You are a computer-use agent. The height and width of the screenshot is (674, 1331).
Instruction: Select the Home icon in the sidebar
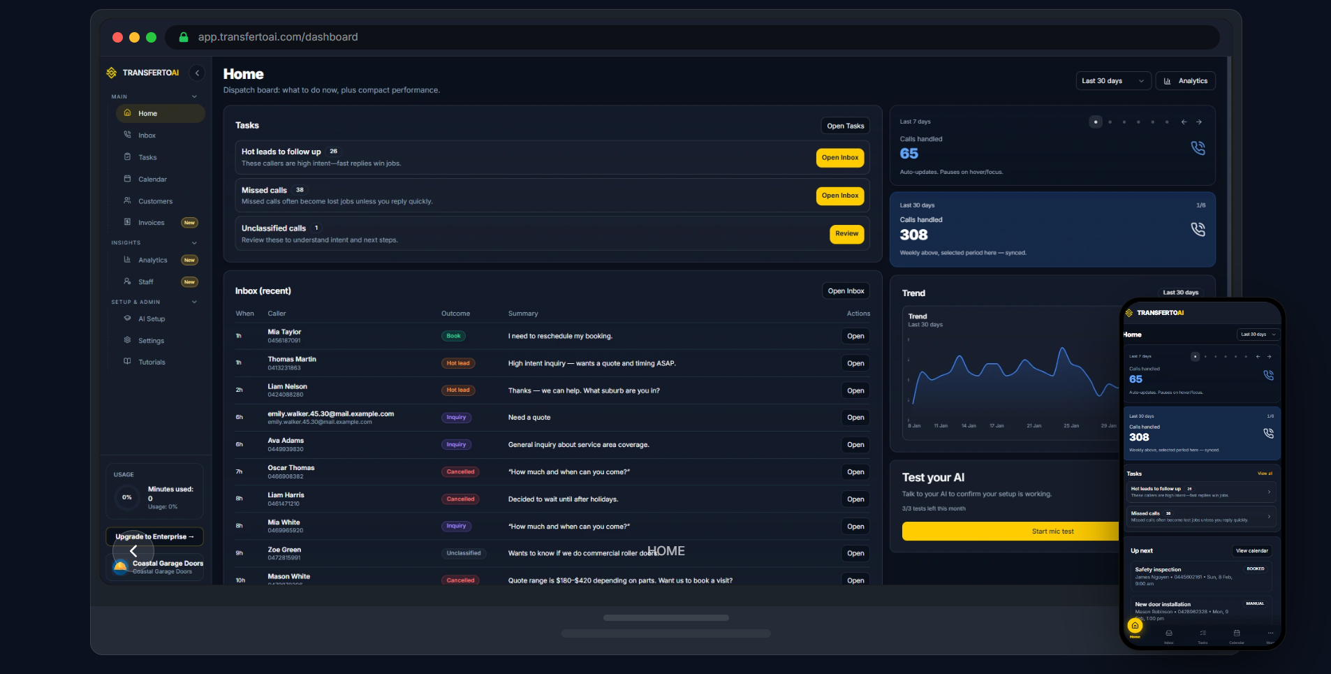point(126,112)
